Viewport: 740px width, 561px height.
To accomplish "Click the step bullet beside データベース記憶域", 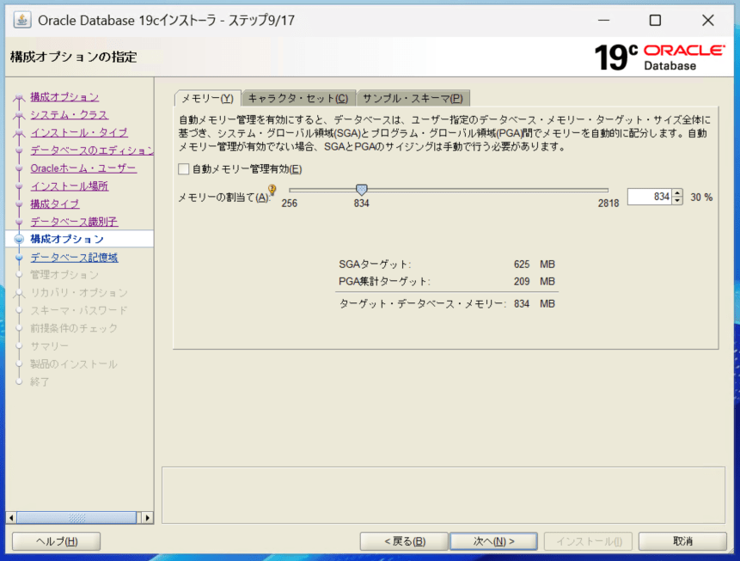I will (19, 257).
